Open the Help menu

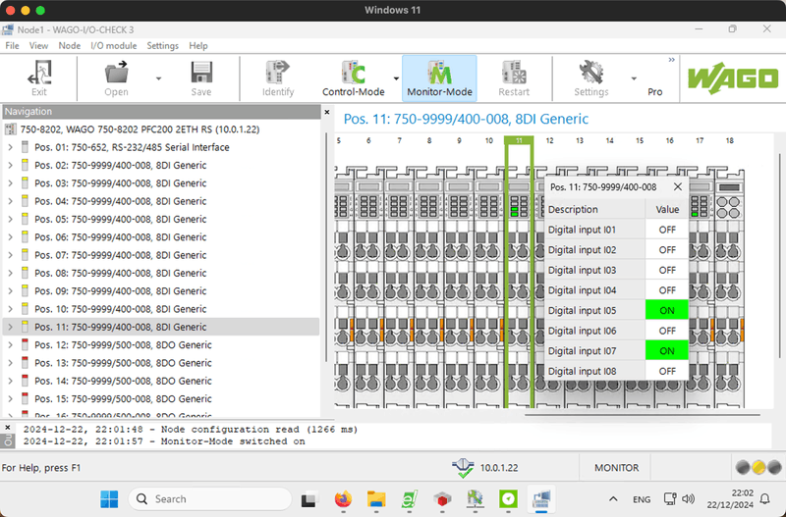tap(198, 45)
